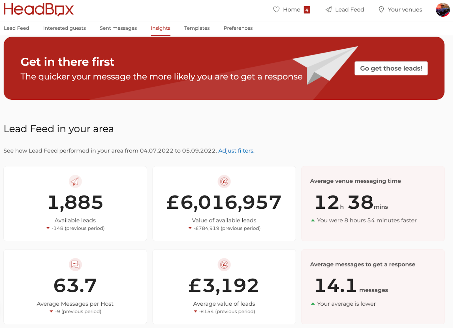The height and width of the screenshot is (328, 453).
Task: Click the 12h 38mins messaging time
Action: click(x=351, y=202)
